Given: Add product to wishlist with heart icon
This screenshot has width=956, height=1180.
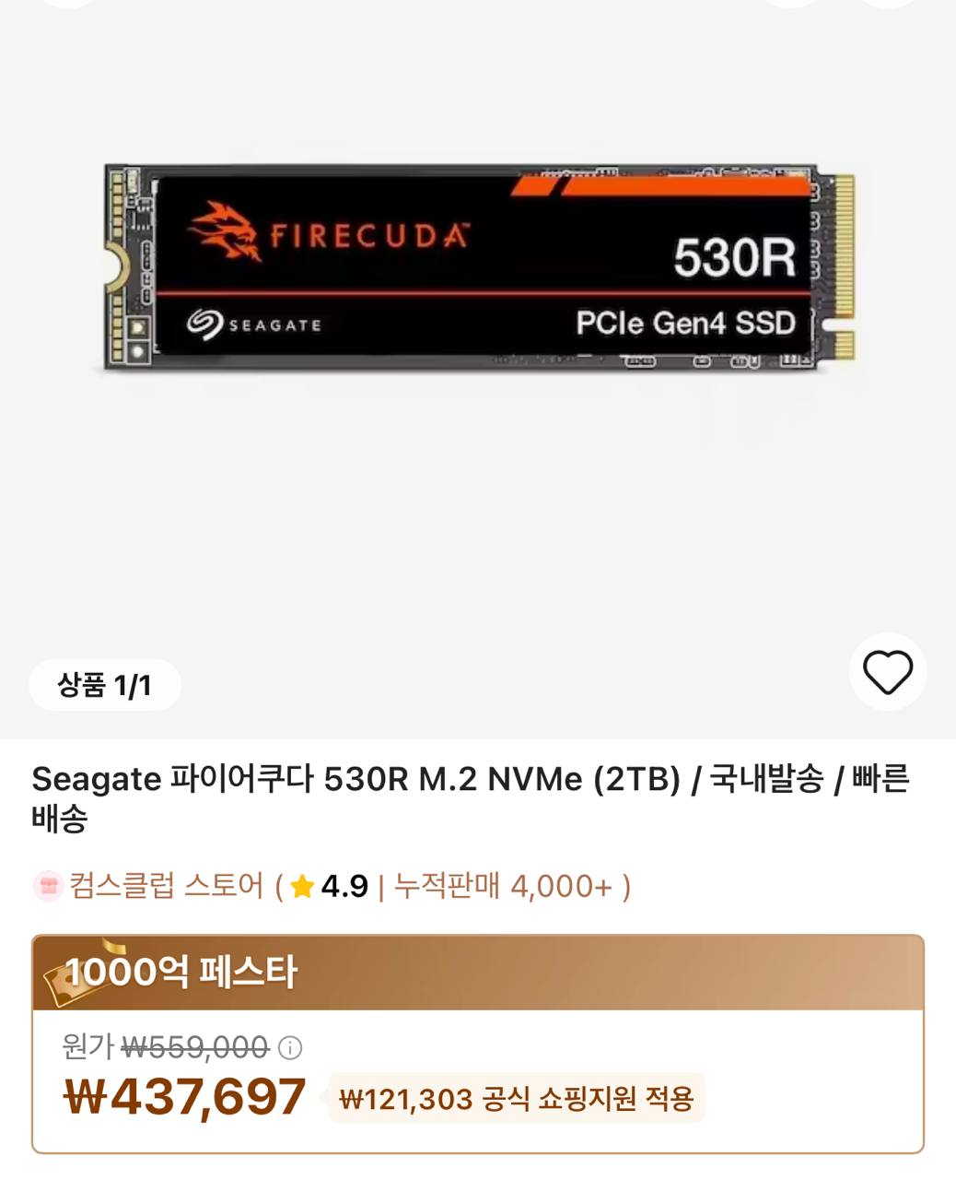Looking at the screenshot, I should pyautogui.click(x=887, y=671).
